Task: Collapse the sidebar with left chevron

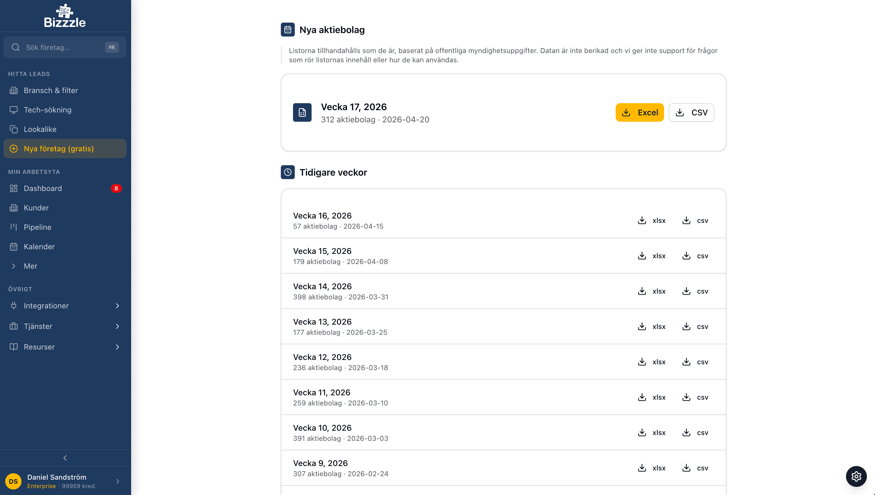Action: pos(65,458)
